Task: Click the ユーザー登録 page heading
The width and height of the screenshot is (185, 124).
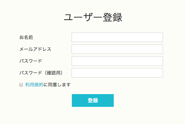Action: tap(93, 17)
